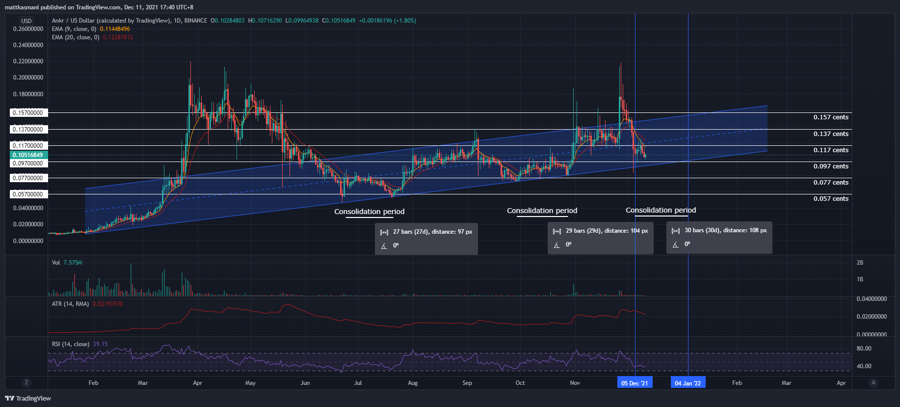This screenshot has width=900, height=407.
Task: Click the 80.00 RSI axis value
Action: 864,349
